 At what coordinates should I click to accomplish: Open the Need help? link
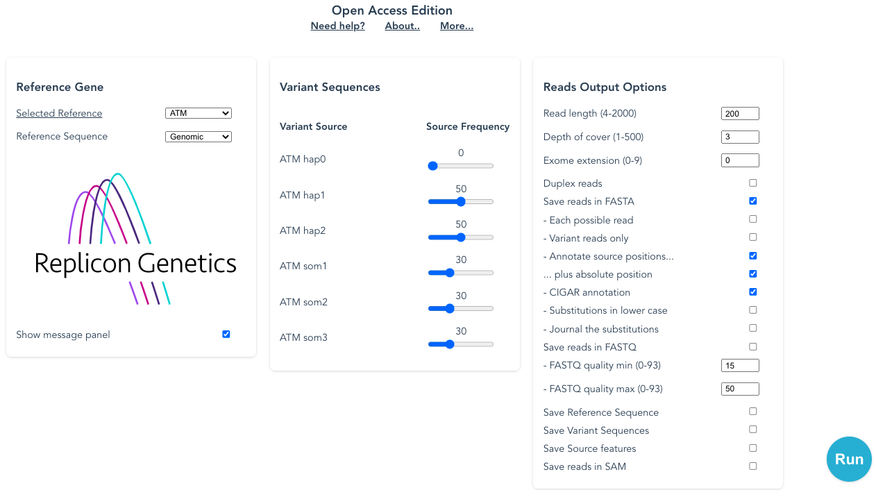[x=337, y=26]
